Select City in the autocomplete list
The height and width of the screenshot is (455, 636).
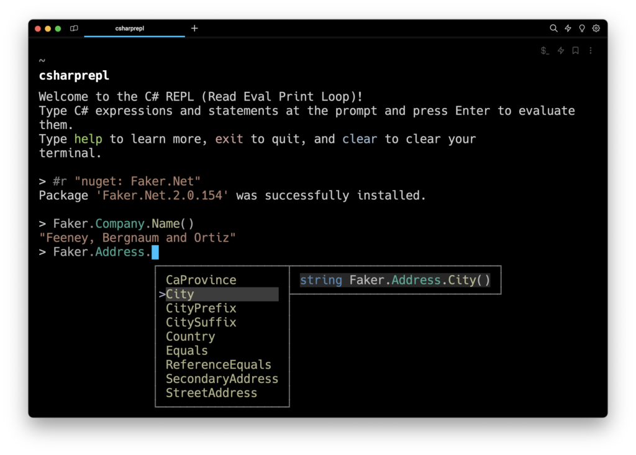(180, 294)
